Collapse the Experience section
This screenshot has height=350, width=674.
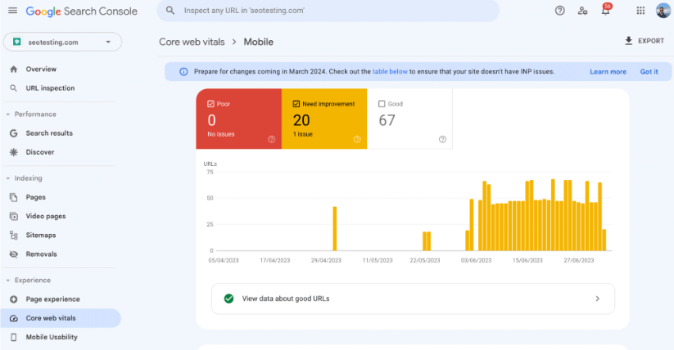click(x=7, y=280)
